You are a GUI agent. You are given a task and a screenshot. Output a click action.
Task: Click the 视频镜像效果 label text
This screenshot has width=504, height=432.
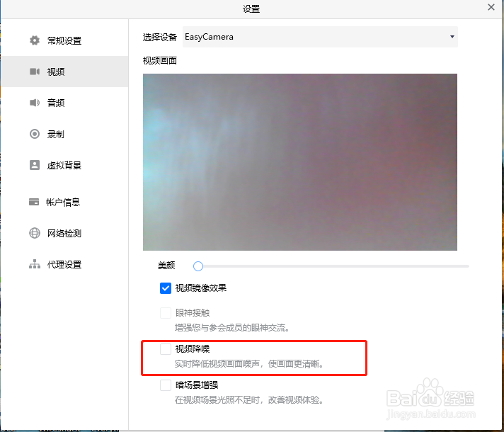pos(200,288)
